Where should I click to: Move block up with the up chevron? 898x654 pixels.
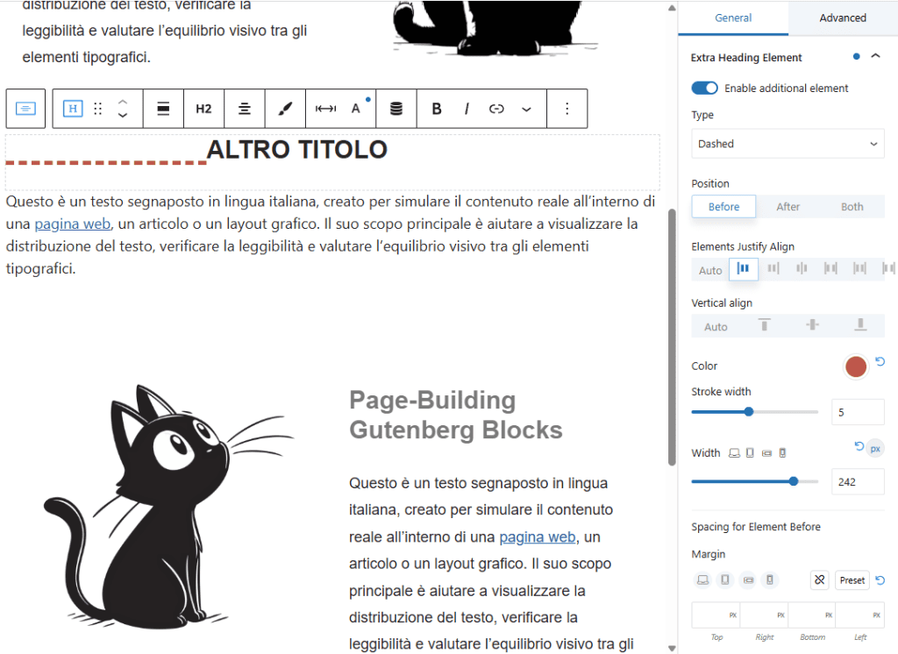click(x=123, y=102)
